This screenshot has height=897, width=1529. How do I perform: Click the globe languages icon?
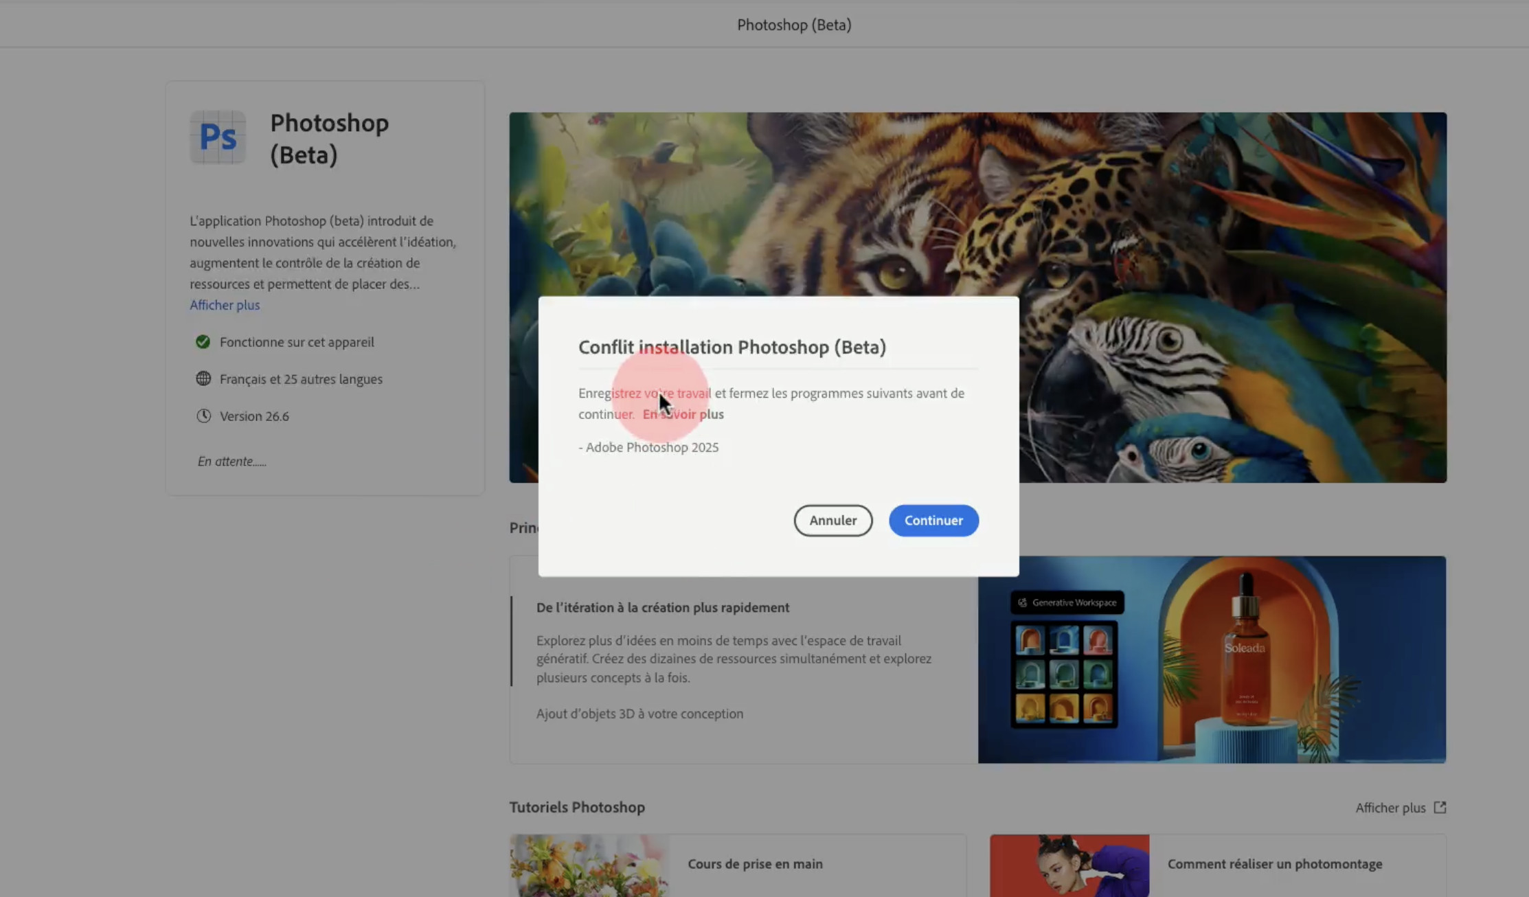click(x=203, y=378)
